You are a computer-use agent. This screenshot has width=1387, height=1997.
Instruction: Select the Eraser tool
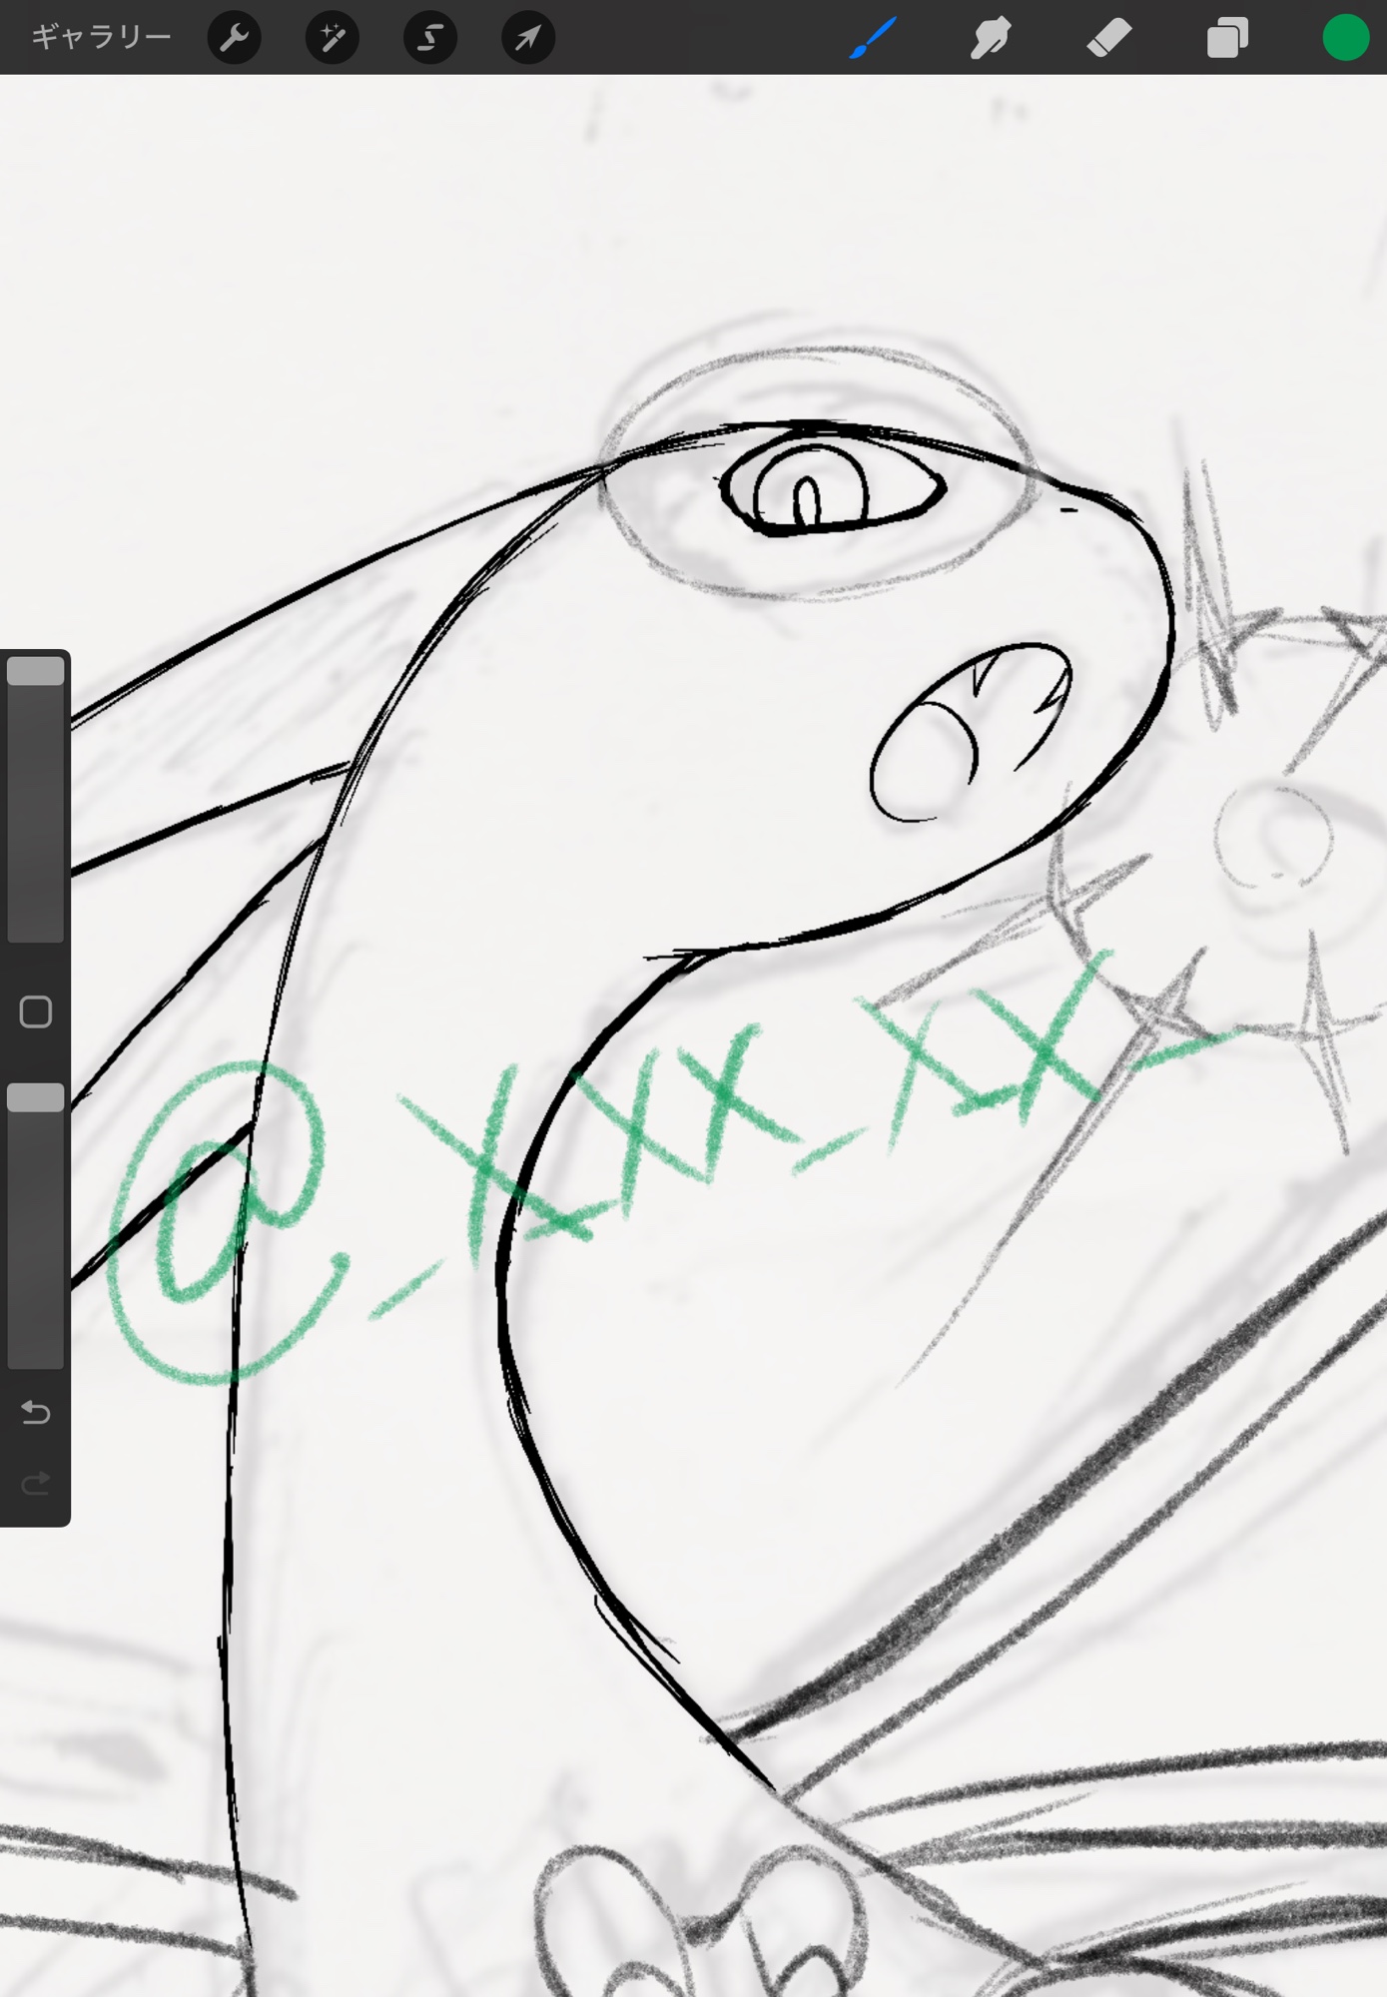1108,38
